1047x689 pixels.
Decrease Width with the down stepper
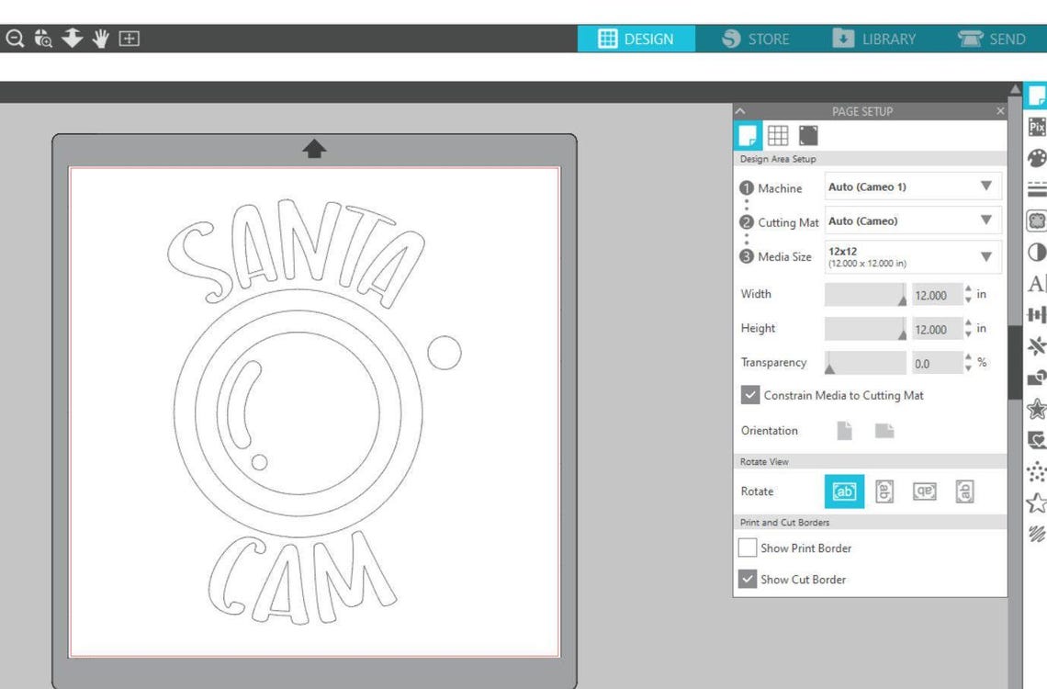pos(968,299)
